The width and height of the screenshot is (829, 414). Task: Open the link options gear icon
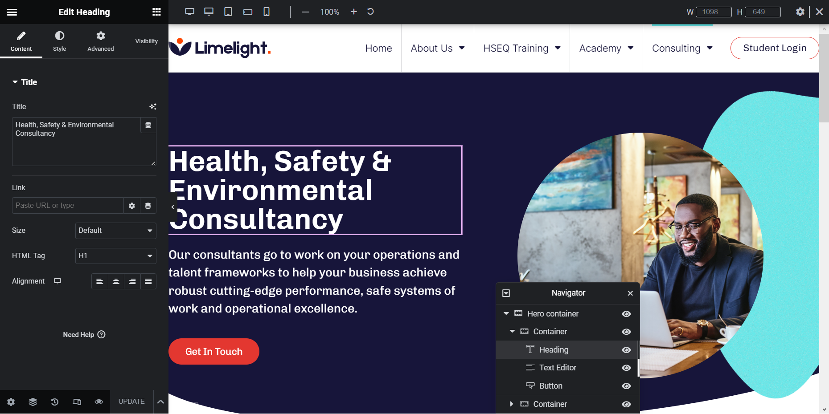coord(132,206)
